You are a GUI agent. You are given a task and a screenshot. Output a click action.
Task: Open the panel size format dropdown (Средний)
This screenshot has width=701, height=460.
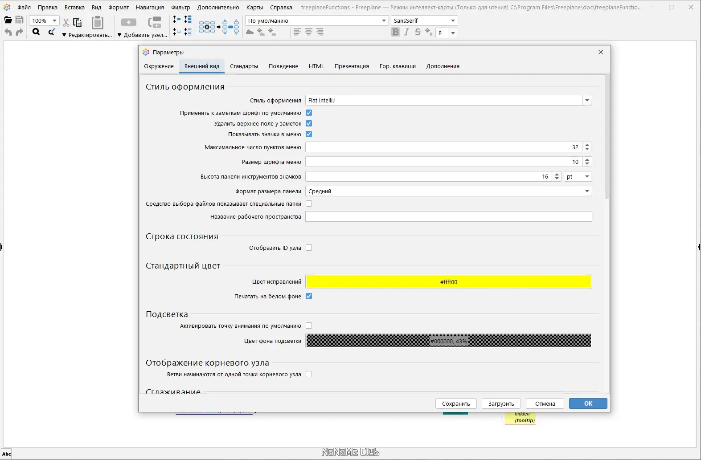449,191
